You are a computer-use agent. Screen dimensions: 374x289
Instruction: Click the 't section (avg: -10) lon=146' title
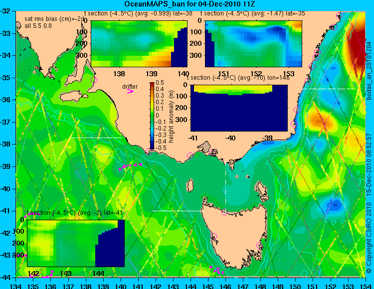click(238, 78)
